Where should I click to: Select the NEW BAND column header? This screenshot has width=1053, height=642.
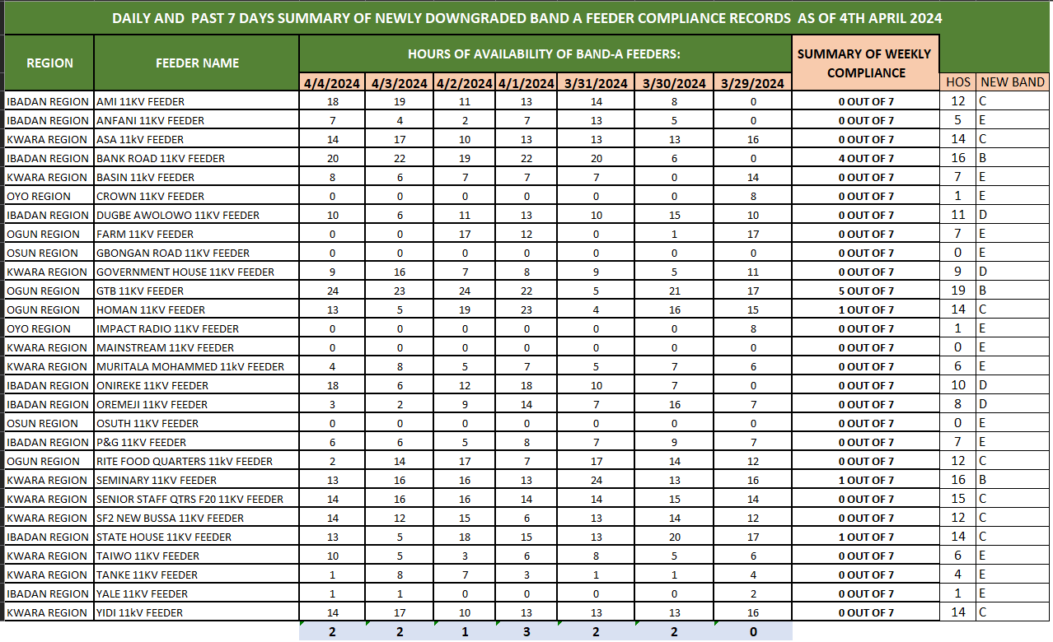pyautogui.click(x=1013, y=82)
